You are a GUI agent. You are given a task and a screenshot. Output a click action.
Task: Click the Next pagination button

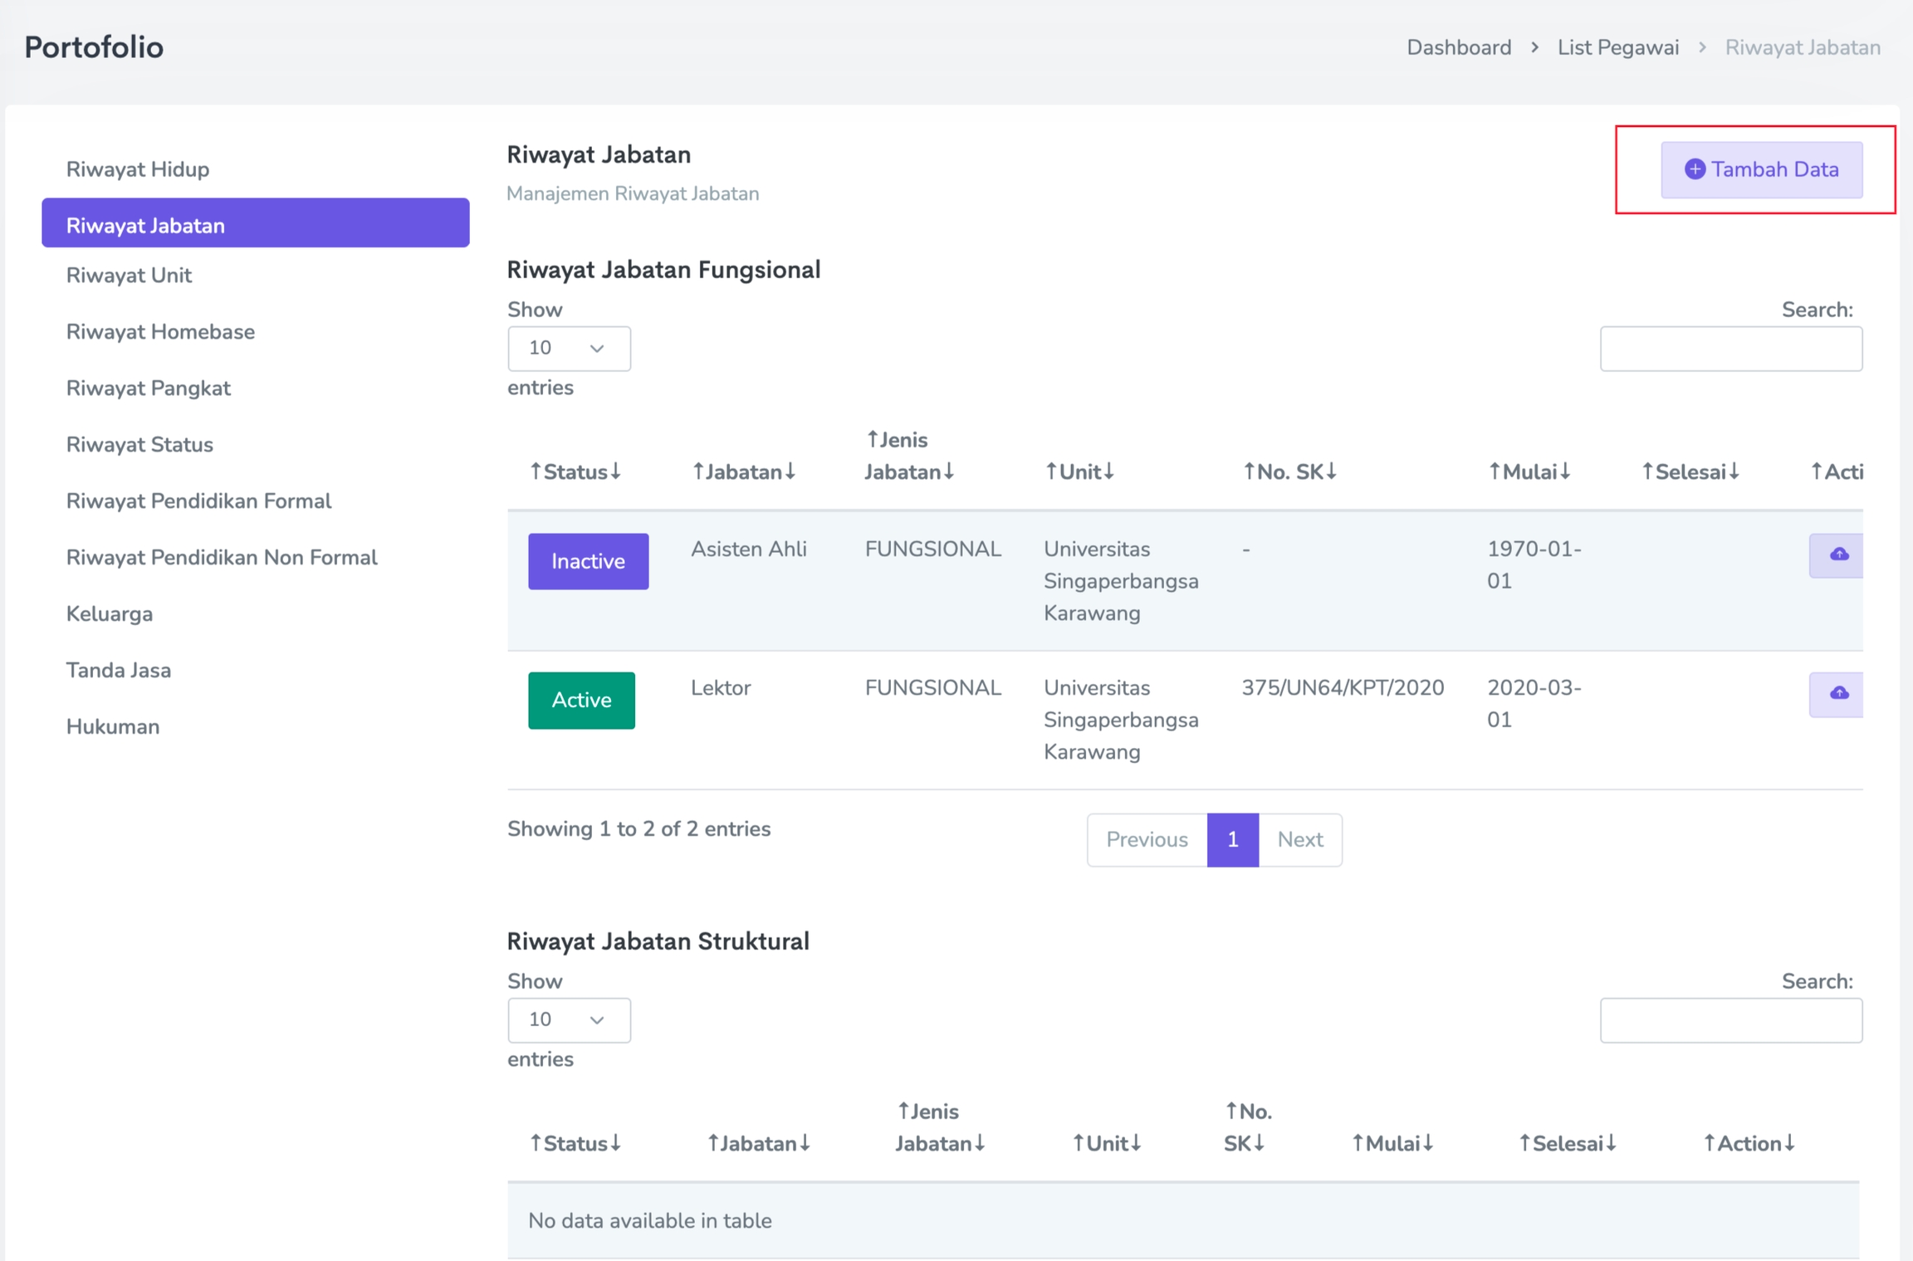point(1299,839)
